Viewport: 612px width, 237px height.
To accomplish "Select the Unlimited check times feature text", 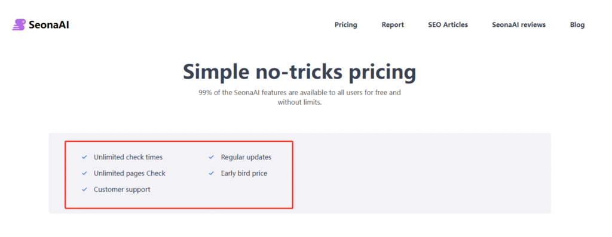I will [x=128, y=157].
